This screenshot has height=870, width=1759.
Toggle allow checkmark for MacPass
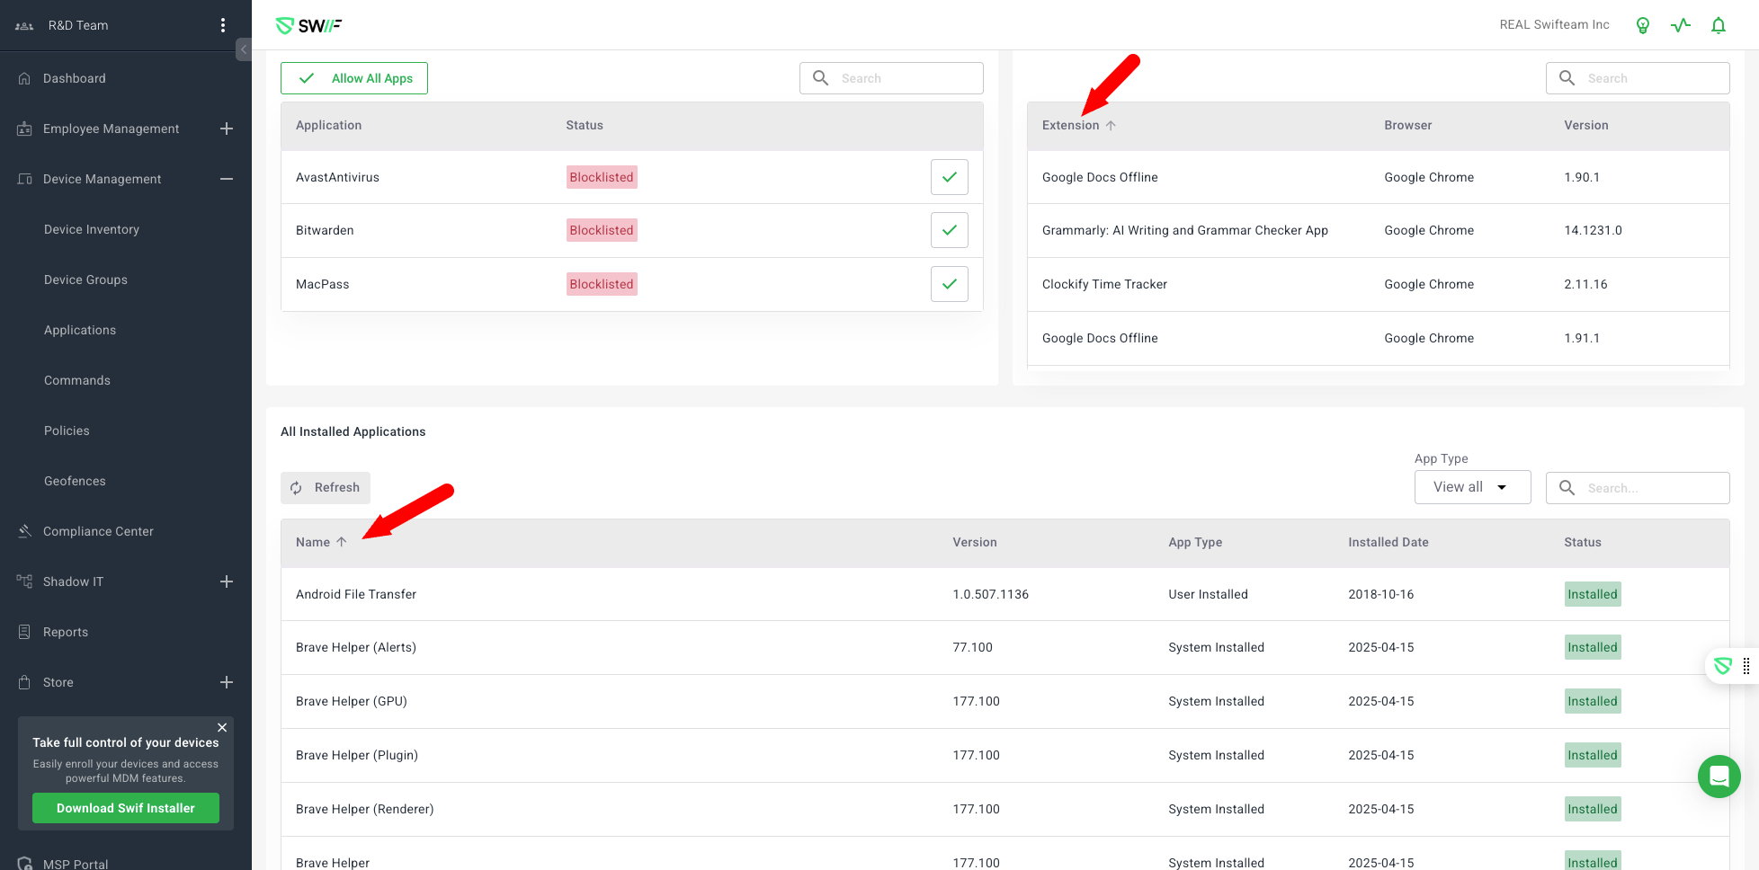point(949,284)
